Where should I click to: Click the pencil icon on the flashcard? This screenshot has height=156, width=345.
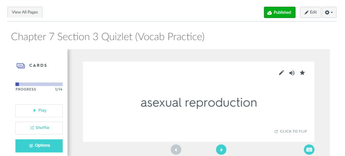point(281,73)
